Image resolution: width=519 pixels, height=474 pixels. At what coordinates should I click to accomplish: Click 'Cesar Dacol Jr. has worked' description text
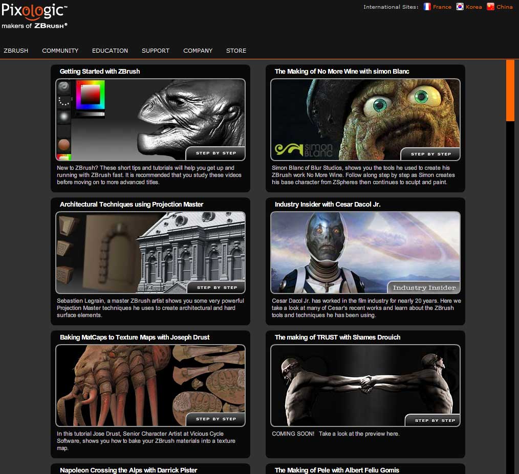(366, 308)
